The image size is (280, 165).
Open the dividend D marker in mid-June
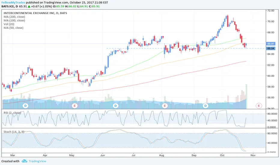pos(116,106)
